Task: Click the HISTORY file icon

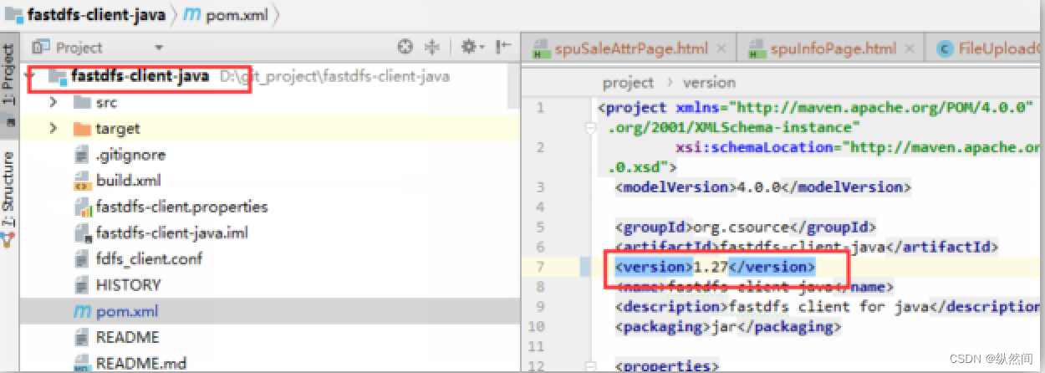Action: [x=82, y=285]
